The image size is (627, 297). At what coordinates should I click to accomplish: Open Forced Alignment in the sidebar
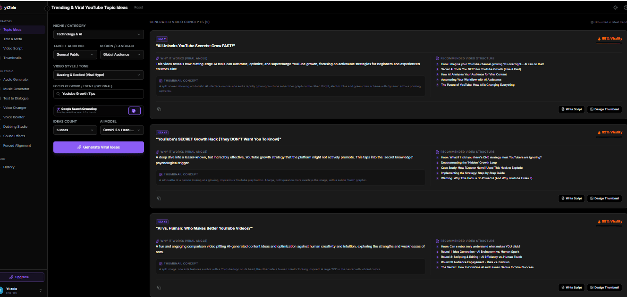coord(23,146)
